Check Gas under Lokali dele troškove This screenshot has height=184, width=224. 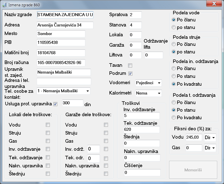48,141
